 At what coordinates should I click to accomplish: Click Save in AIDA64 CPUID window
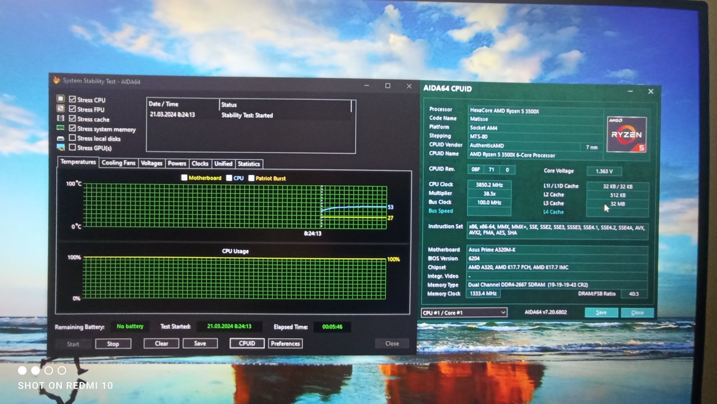pos(601,312)
